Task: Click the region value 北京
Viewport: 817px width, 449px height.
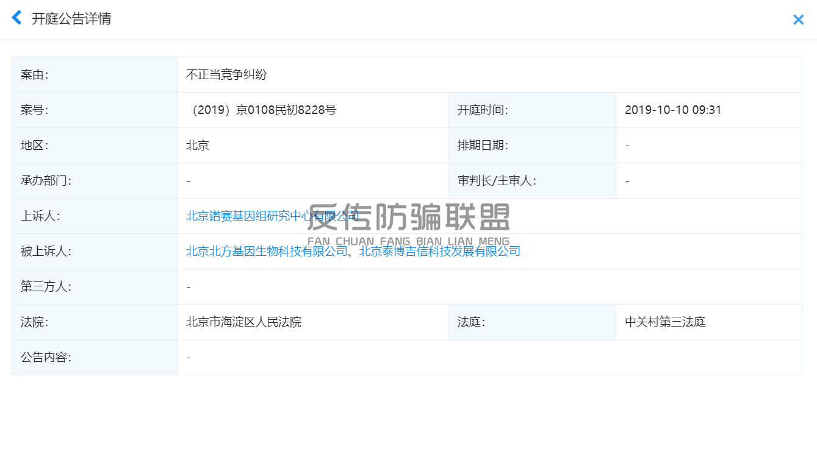Action: pos(198,146)
